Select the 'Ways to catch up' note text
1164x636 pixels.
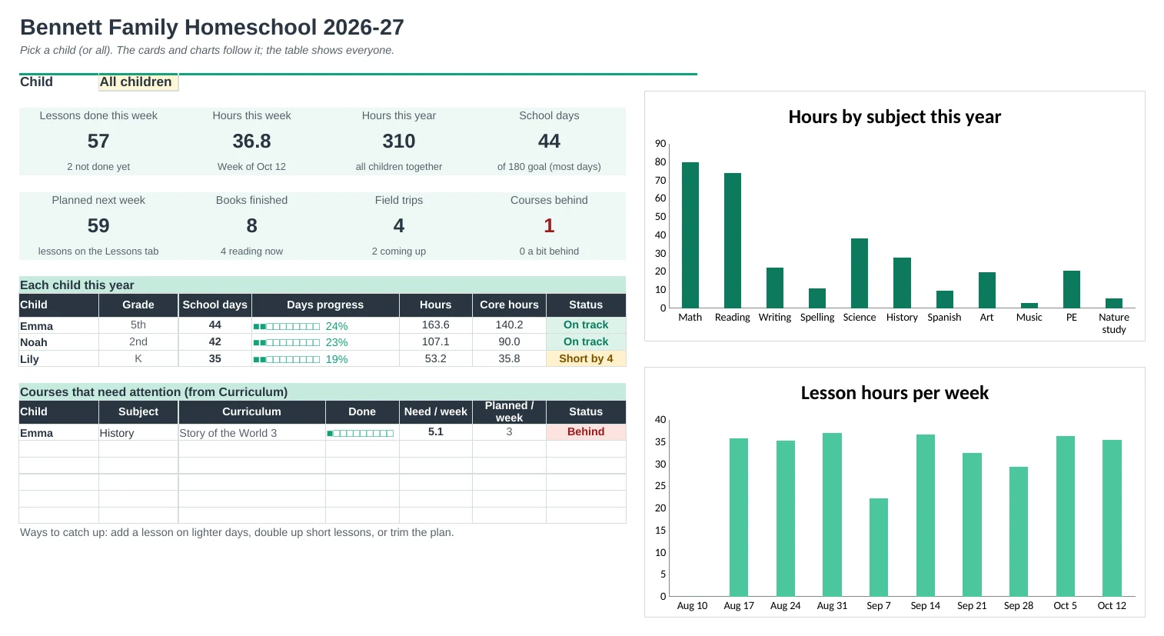(237, 532)
